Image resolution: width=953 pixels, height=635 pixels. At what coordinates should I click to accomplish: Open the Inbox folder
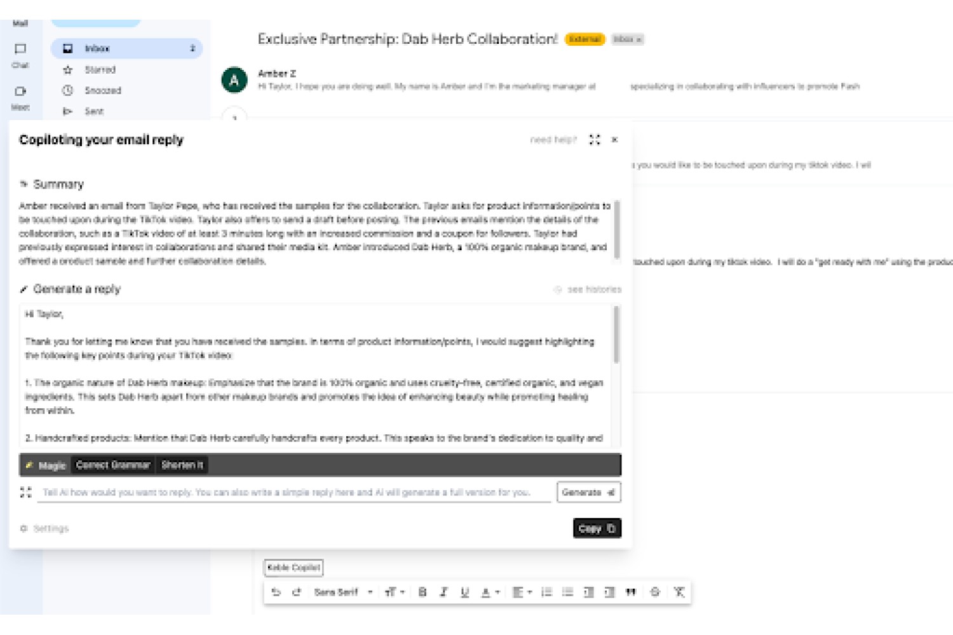126,48
